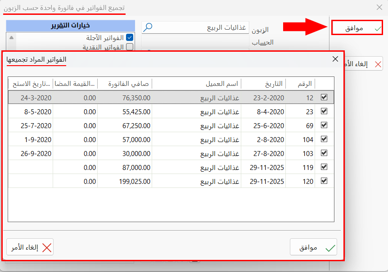Click the magnifier search icon in الزبون field

tap(147, 28)
